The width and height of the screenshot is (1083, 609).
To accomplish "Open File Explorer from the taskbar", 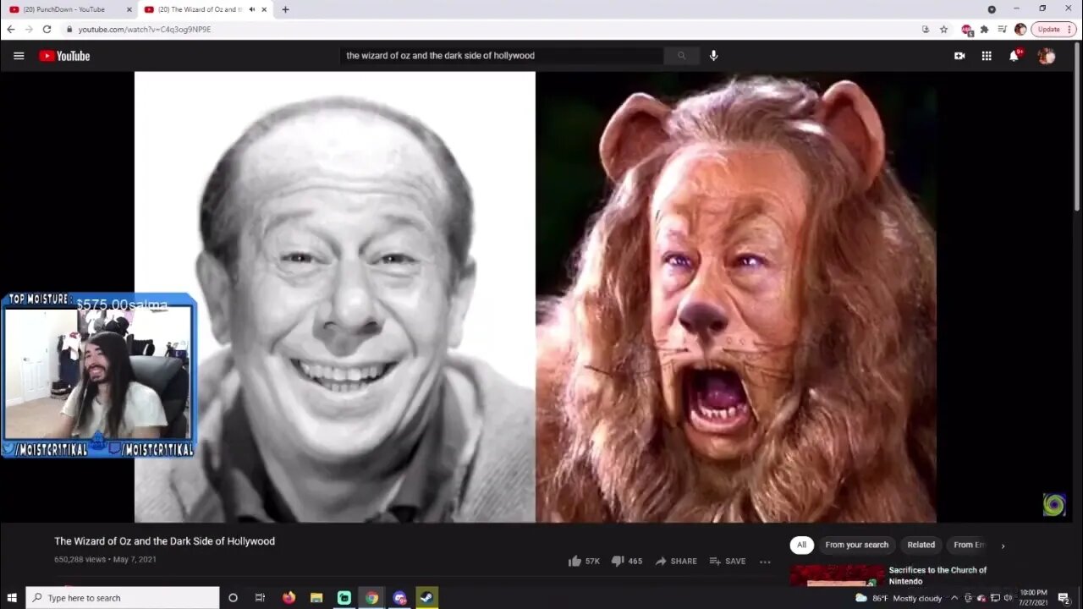I will tap(316, 598).
